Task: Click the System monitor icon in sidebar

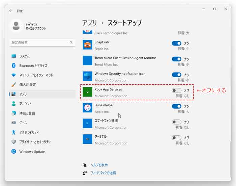Action: (14, 56)
